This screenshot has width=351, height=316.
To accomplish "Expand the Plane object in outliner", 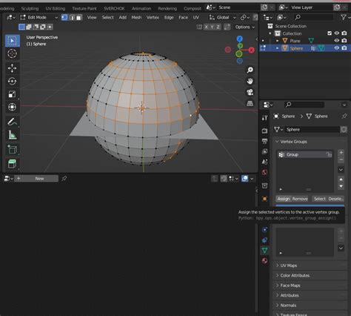I will pyautogui.click(x=278, y=41).
